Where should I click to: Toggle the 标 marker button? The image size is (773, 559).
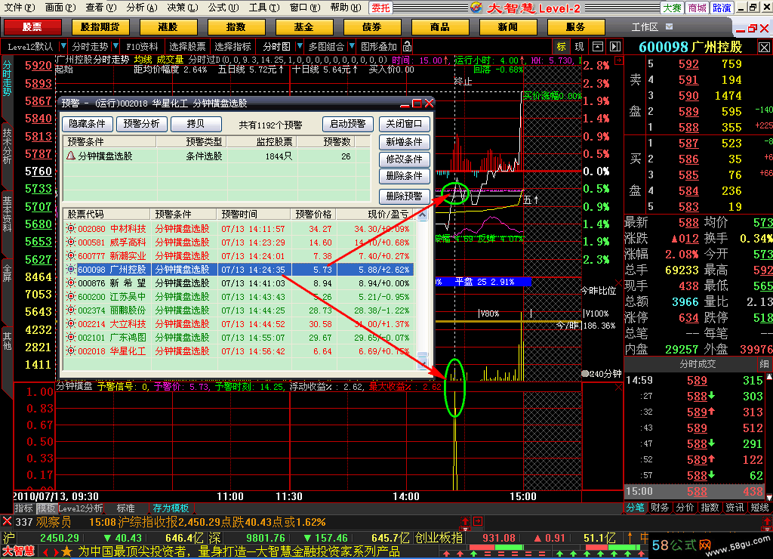[x=562, y=46]
